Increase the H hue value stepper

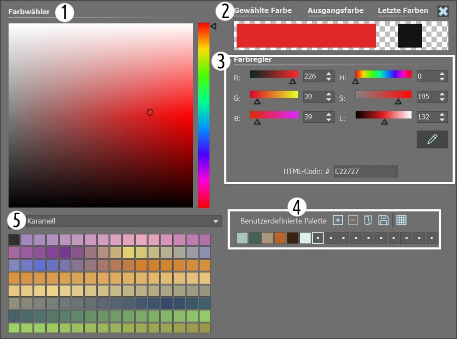(442, 74)
